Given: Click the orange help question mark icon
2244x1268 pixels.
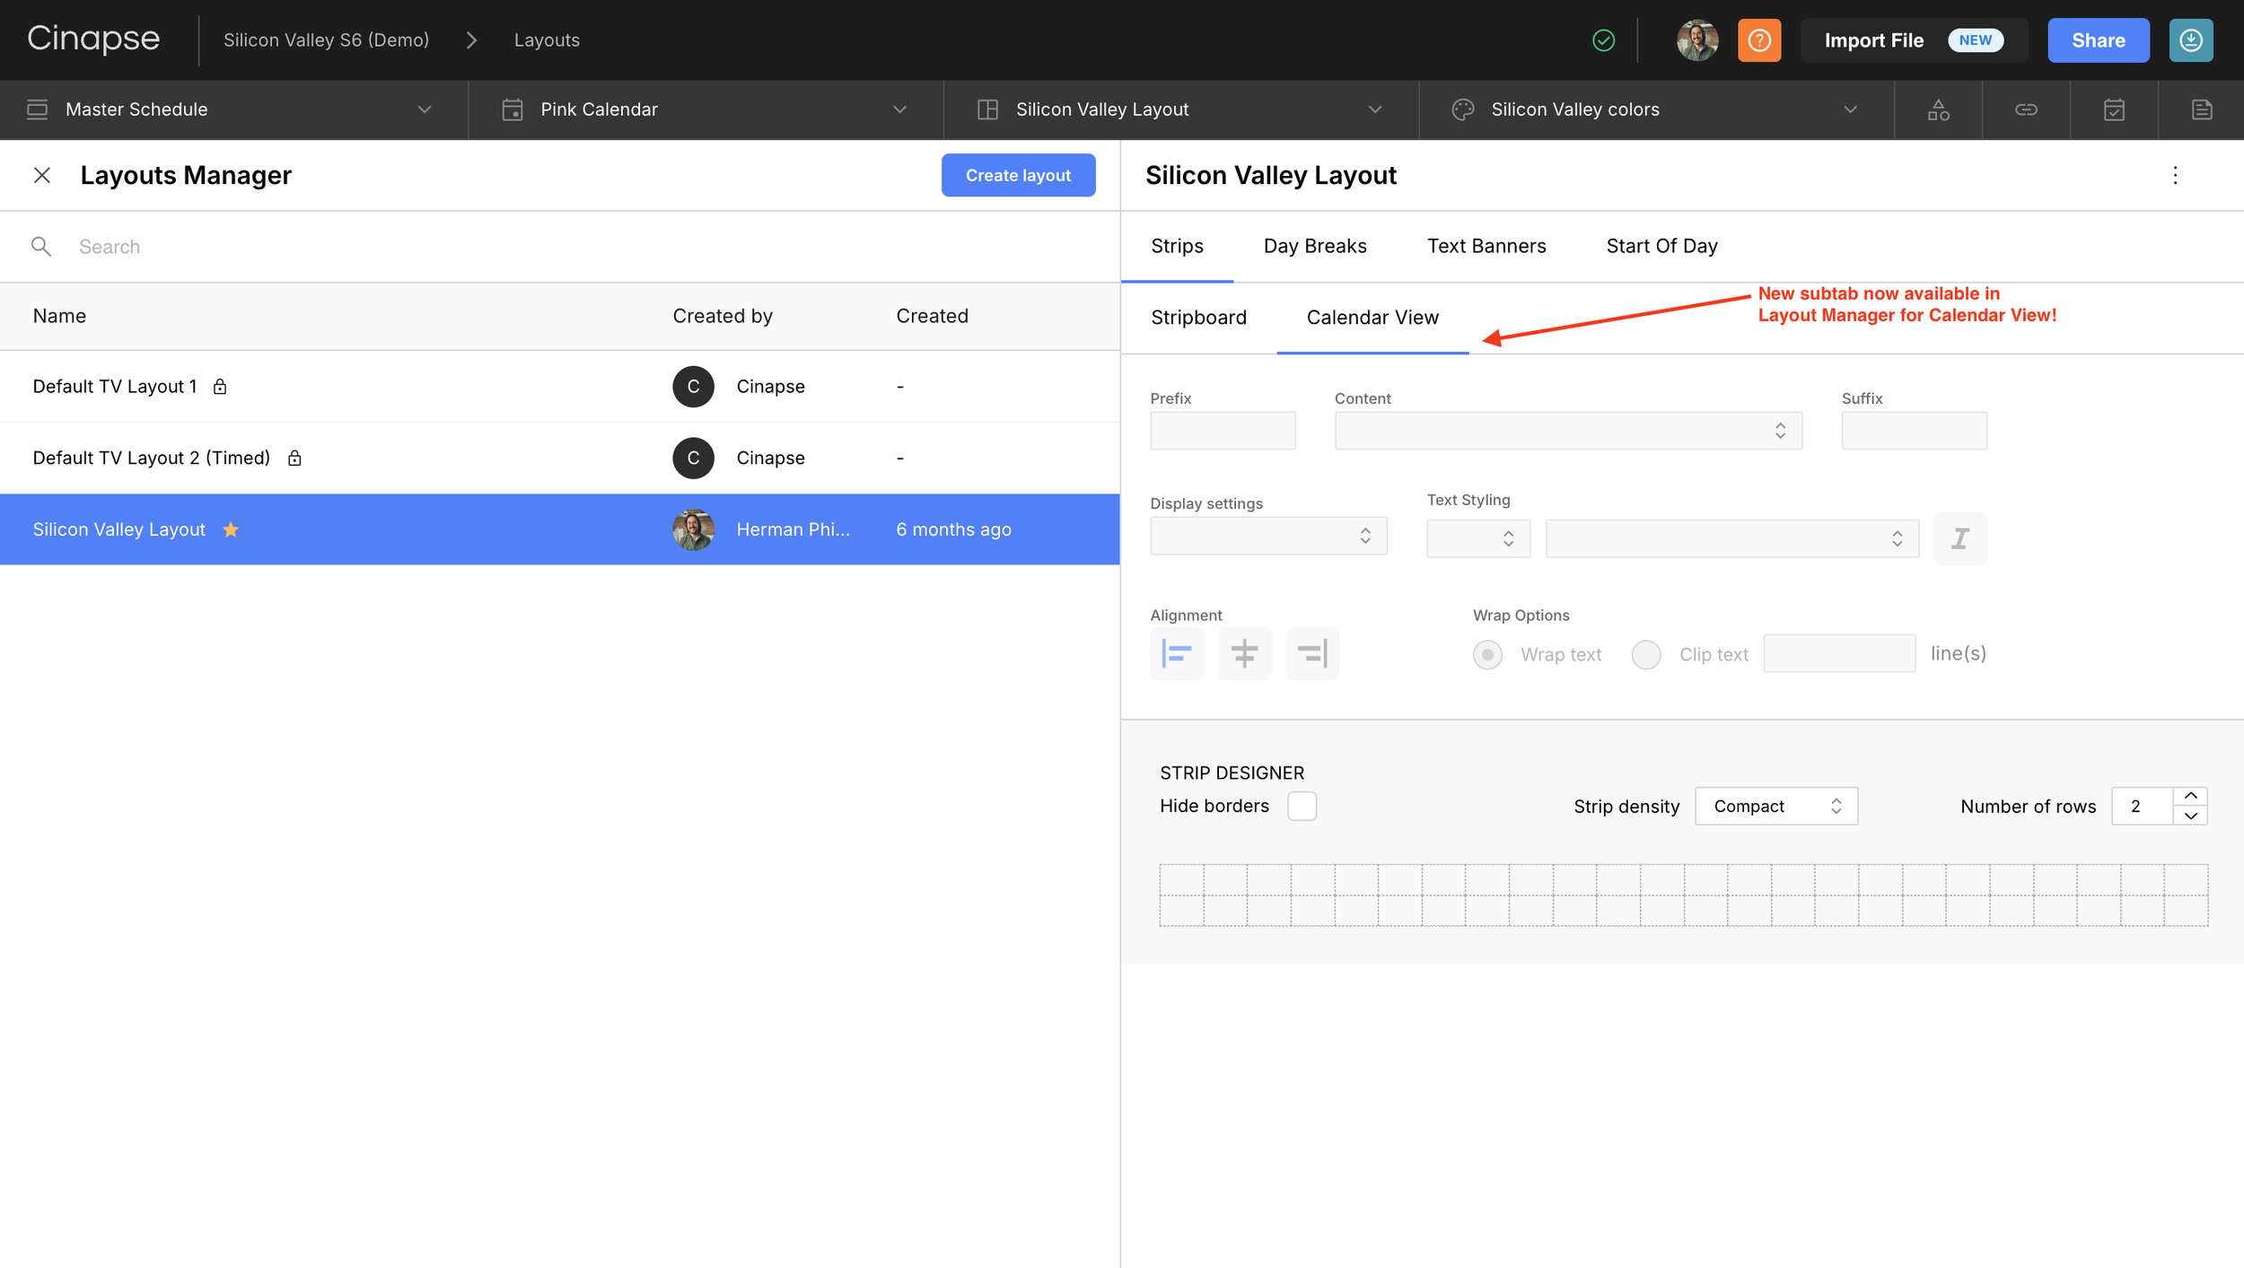Looking at the screenshot, I should tap(1758, 40).
